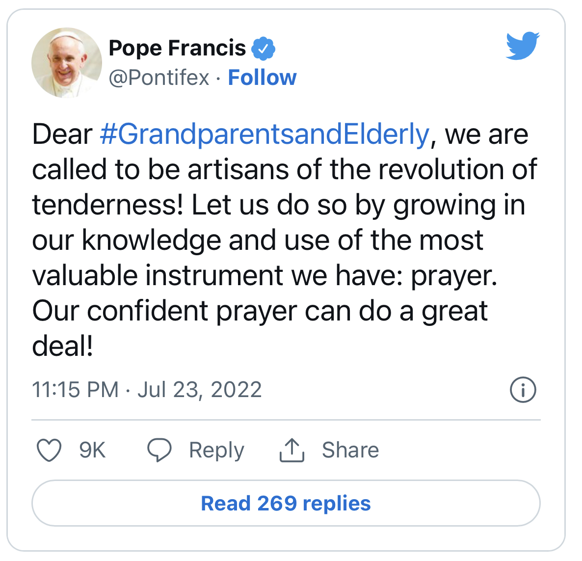The width and height of the screenshot is (582, 561).
Task: Click the share upload arrow icon
Action: click(292, 450)
